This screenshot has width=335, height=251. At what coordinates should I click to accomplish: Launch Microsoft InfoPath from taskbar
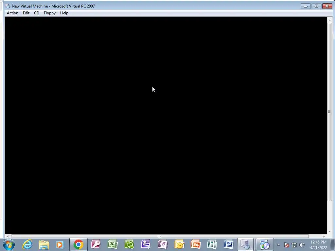coord(146,244)
